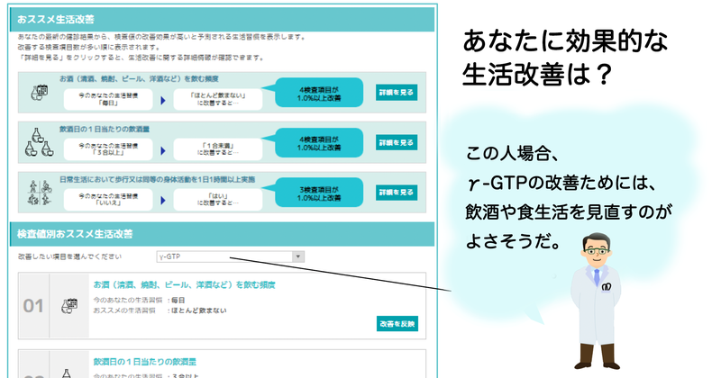Click the 飲酒日の1日当たりの飲酒量 heading in the bottom card

point(144,361)
